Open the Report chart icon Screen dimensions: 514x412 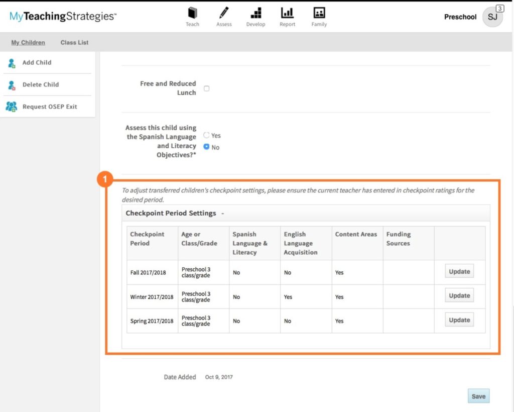click(287, 14)
